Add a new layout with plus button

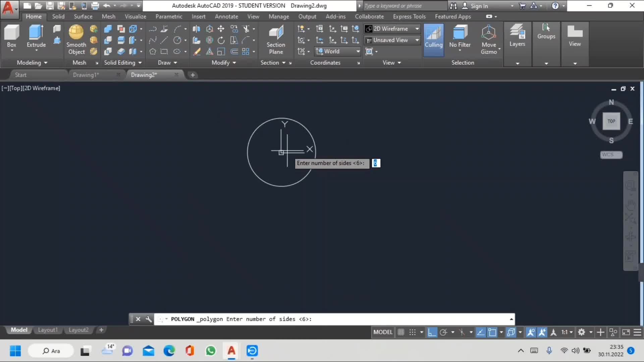click(101, 330)
